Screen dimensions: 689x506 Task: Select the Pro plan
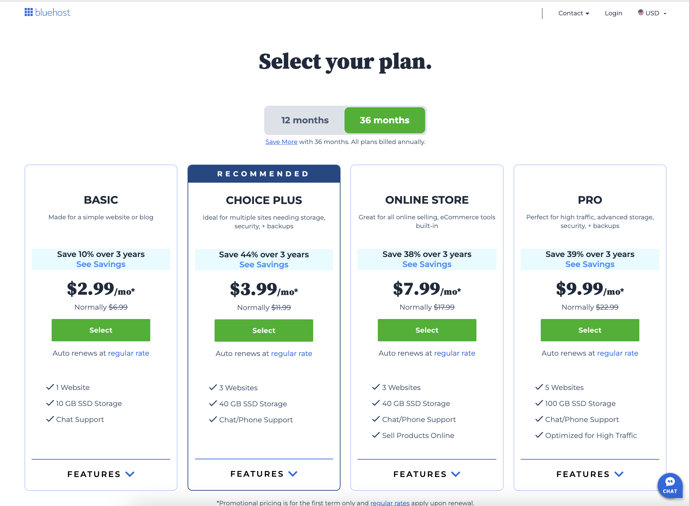pos(590,330)
